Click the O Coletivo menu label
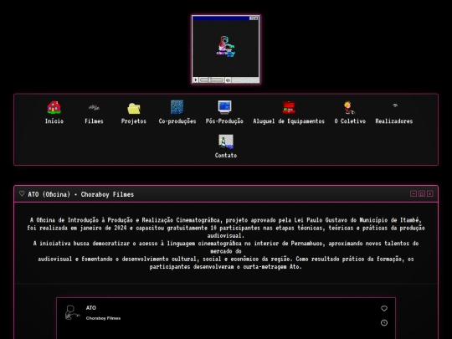The image size is (452, 339). [350, 121]
